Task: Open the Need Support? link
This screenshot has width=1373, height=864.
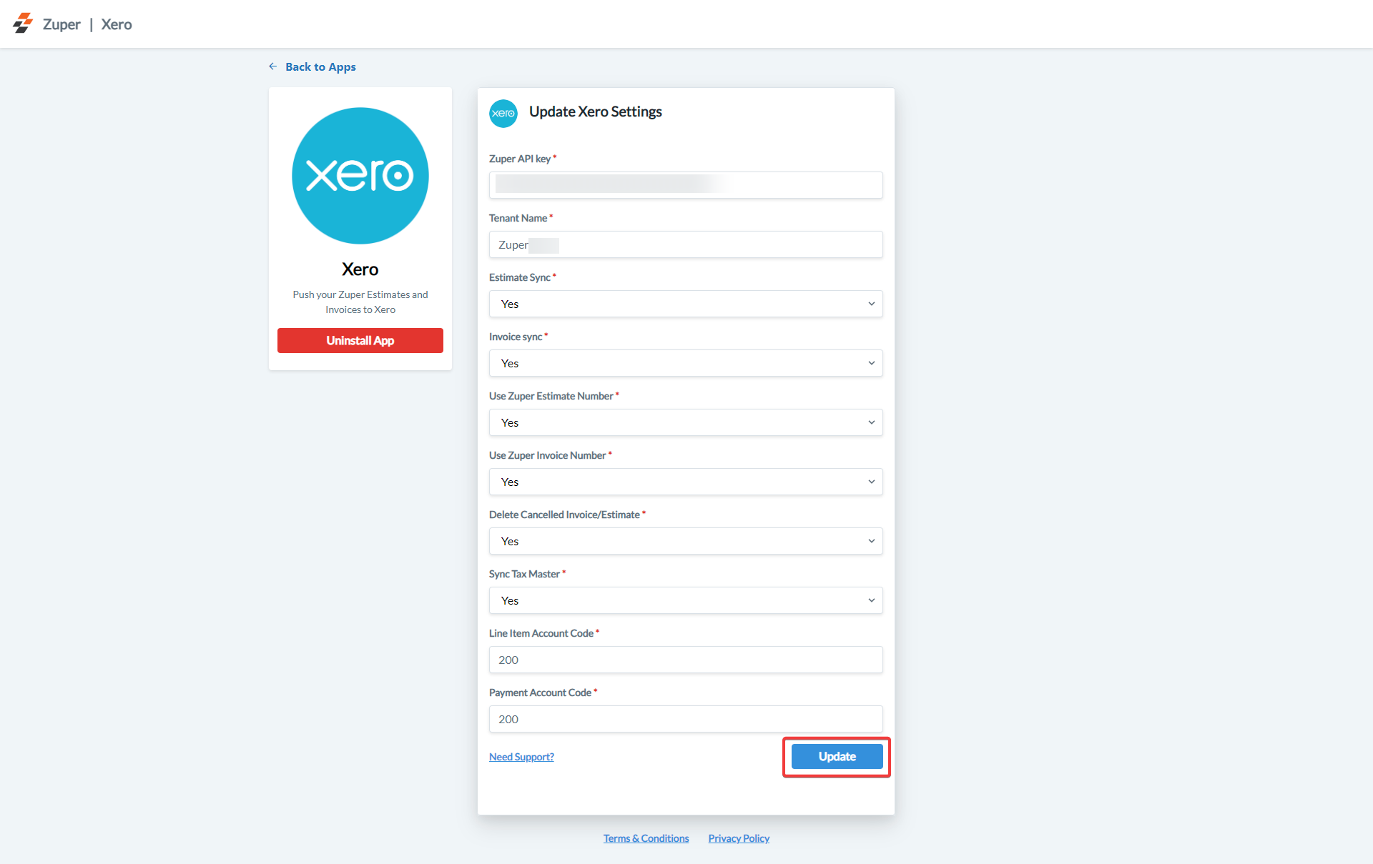Action: pos(521,757)
